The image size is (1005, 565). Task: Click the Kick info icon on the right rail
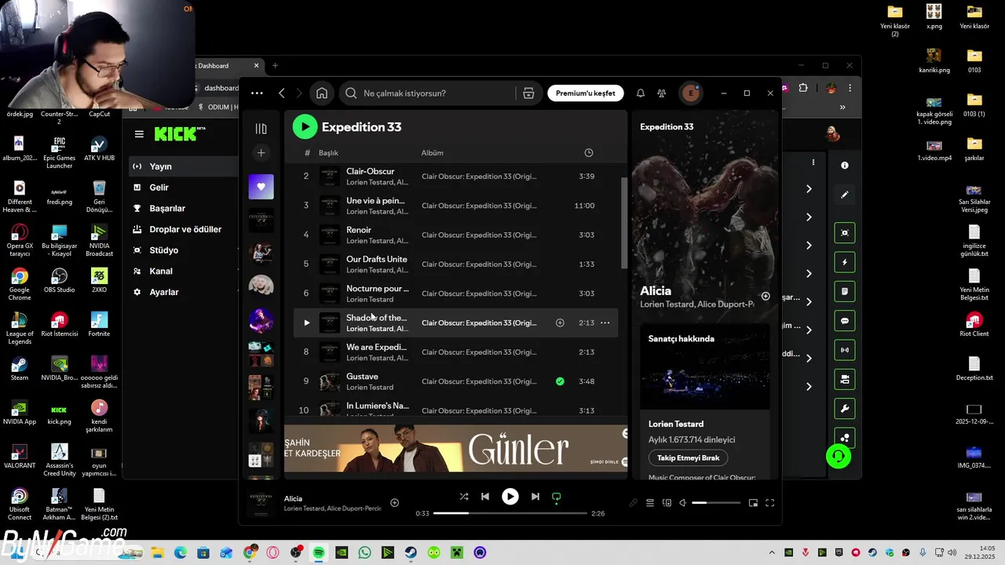845,166
